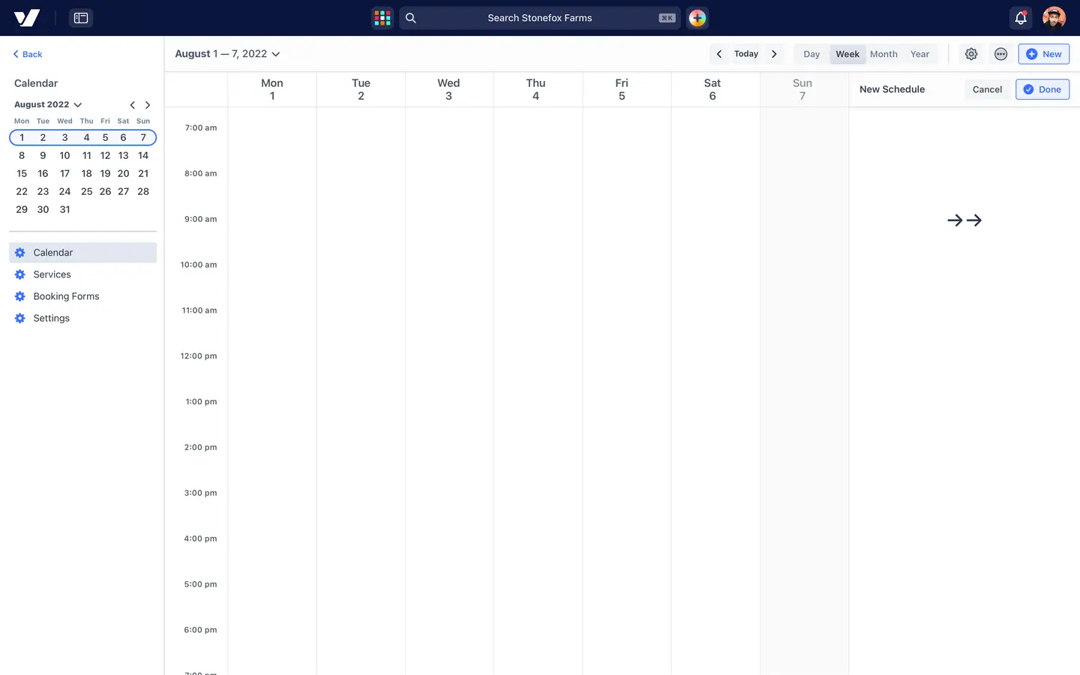
Task: Cancel the new schedule
Action: (x=987, y=89)
